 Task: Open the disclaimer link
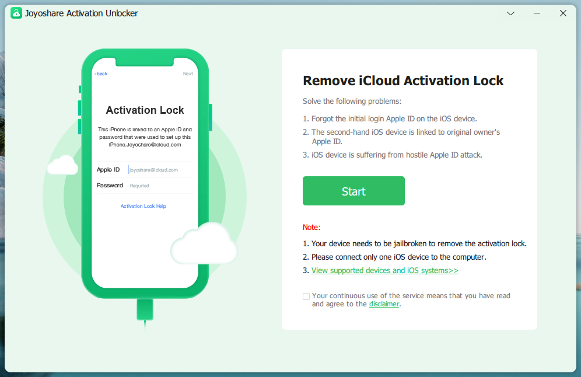(384, 304)
